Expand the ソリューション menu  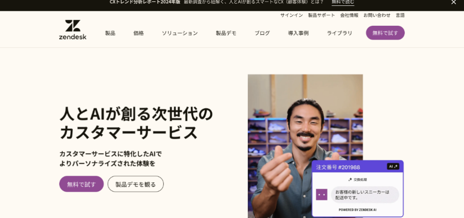[179, 33]
